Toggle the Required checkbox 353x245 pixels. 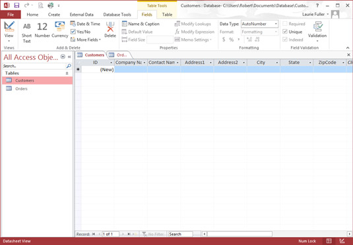point(285,24)
